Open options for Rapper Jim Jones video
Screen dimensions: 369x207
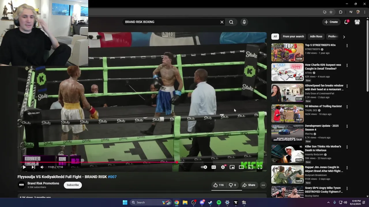pos(347,168)
